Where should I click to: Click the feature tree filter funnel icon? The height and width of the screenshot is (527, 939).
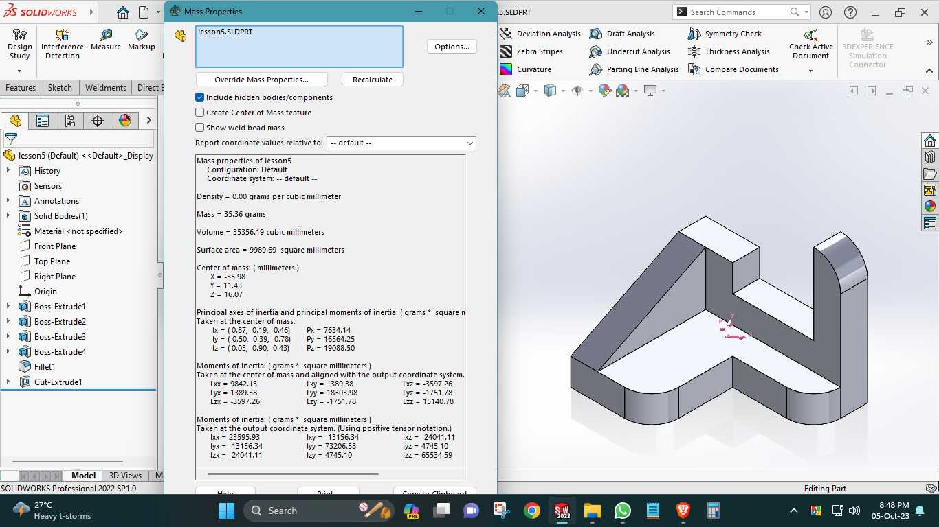coord(11,139)
